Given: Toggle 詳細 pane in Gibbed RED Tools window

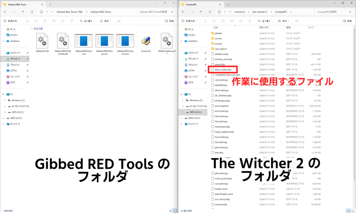Looking at the screenshot, I should pyautogui.click(x=169, y=21).
